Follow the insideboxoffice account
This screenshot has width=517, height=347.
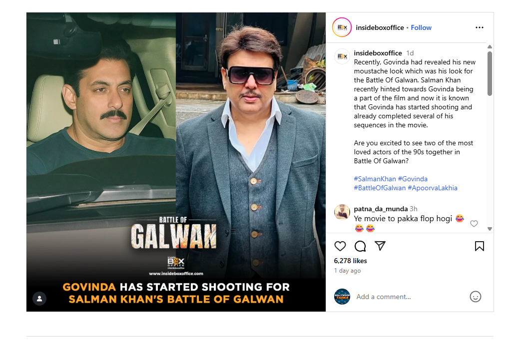point(421,28)
